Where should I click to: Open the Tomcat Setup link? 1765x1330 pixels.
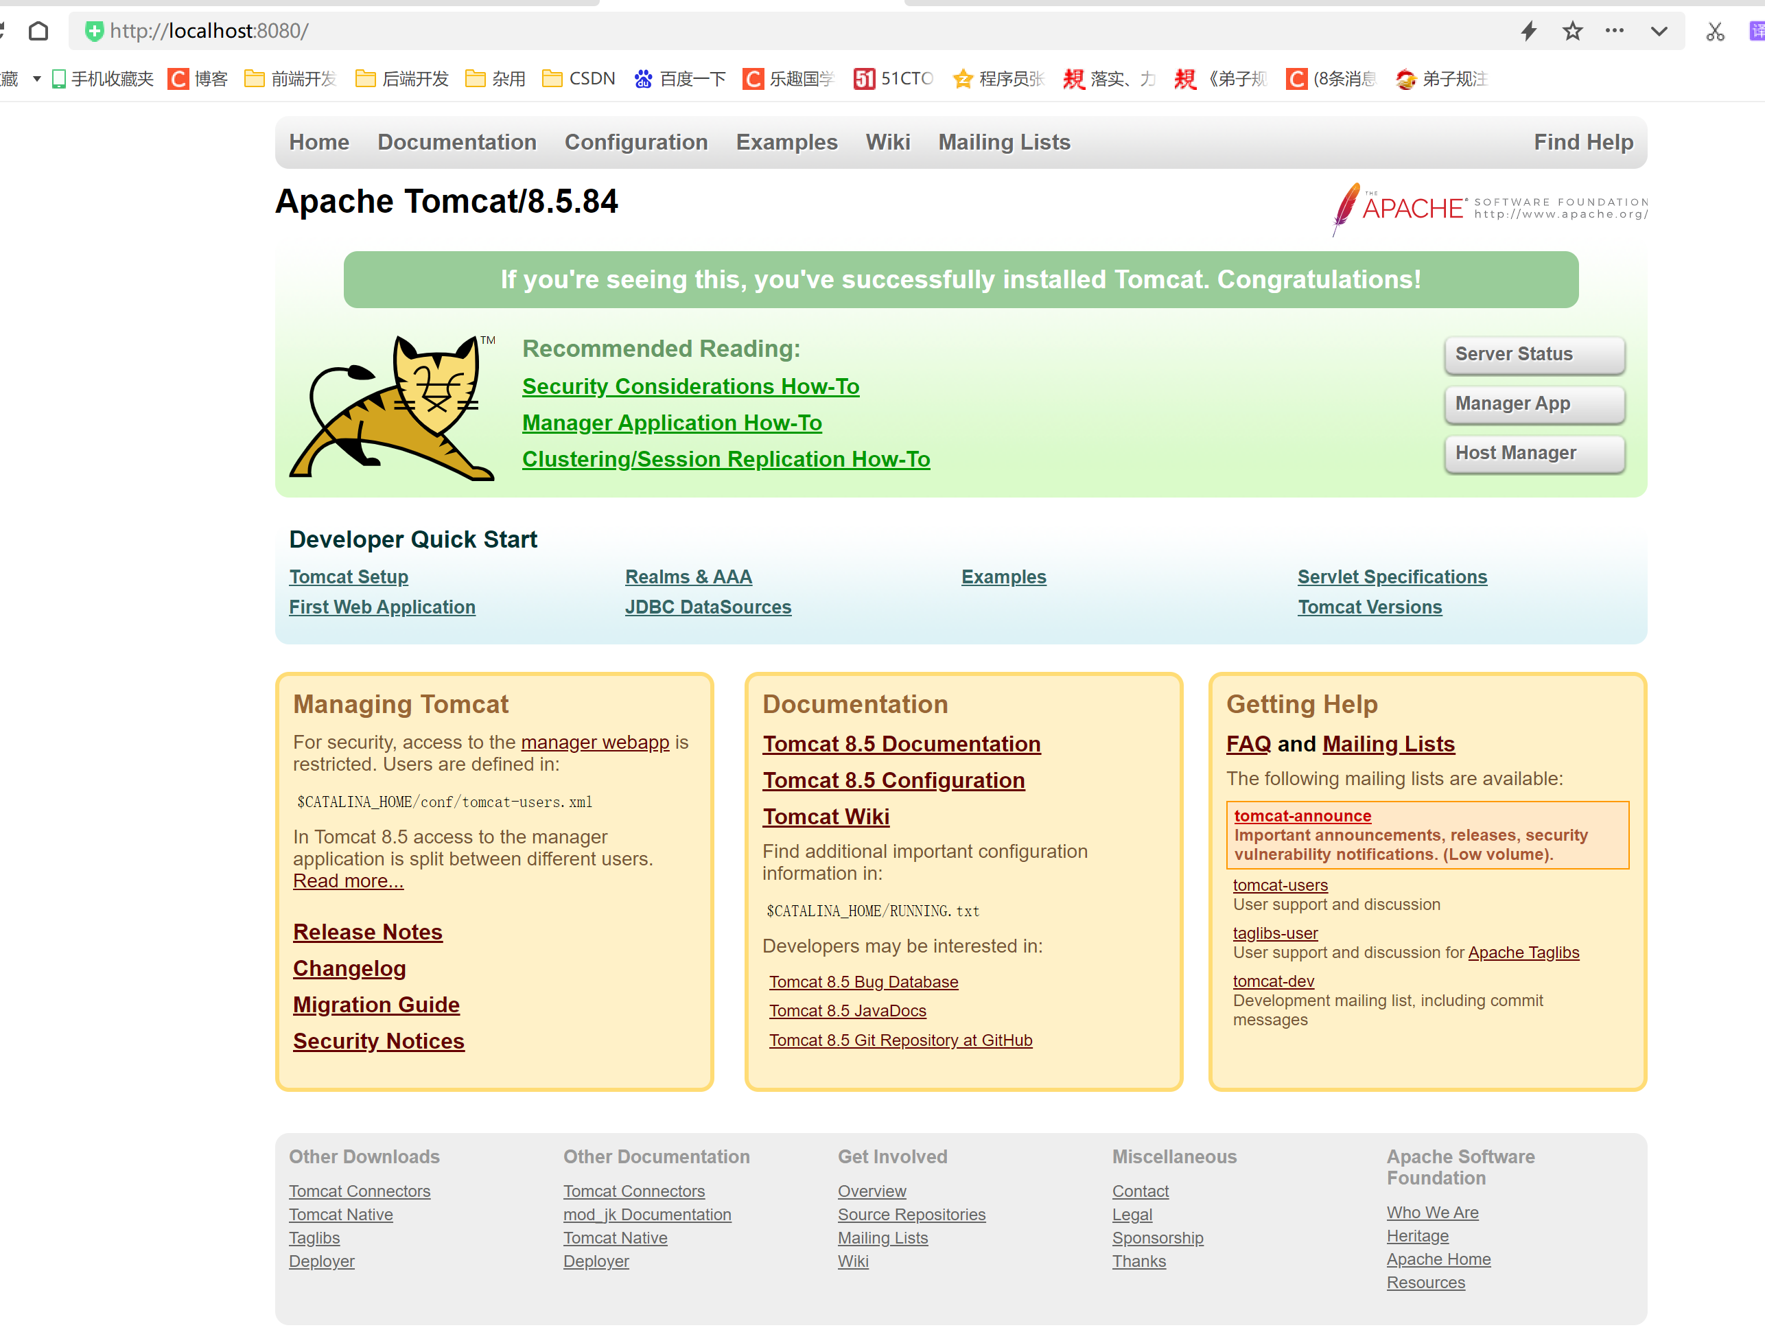click(349, 577)
